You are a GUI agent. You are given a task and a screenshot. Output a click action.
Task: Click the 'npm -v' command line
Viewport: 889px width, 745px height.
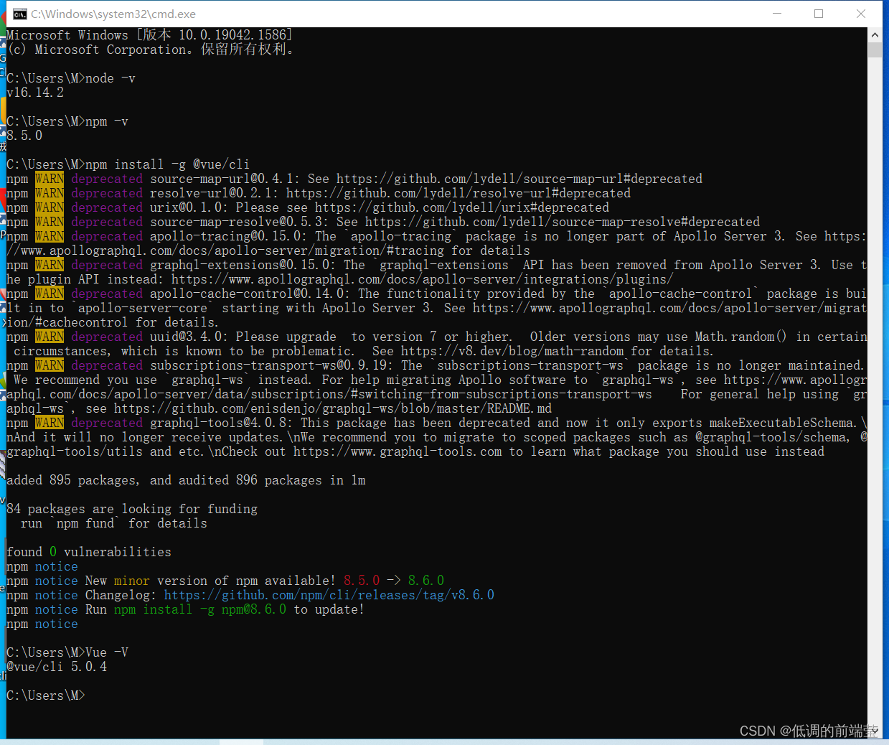(67, 121)
